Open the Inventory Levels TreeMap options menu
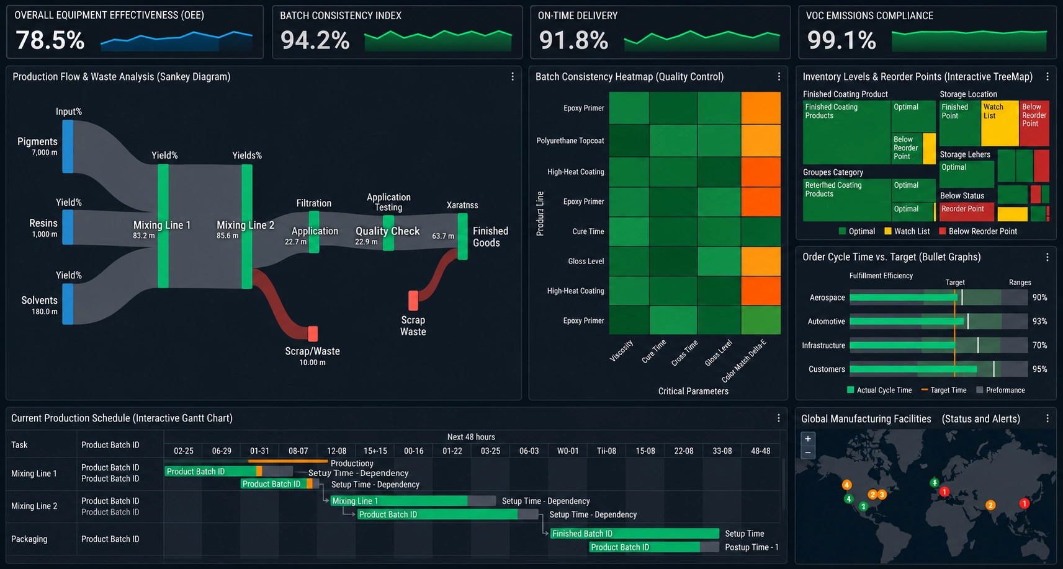 click(x=1047, y=76)
